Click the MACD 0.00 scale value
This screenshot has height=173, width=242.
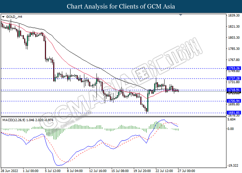pyautogui.click(x=231, y=129)
